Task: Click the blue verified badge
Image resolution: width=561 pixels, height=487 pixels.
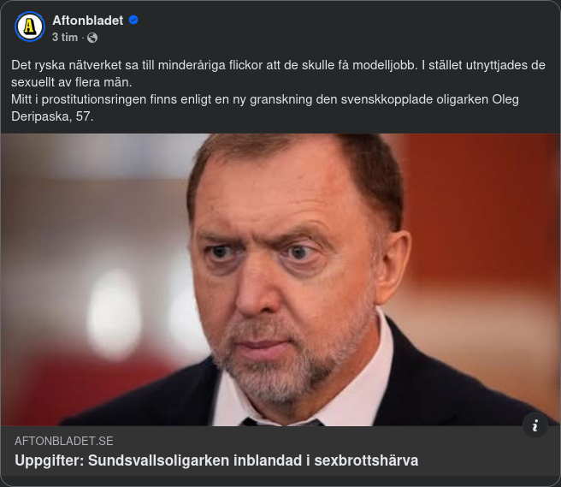Action: 133,20
